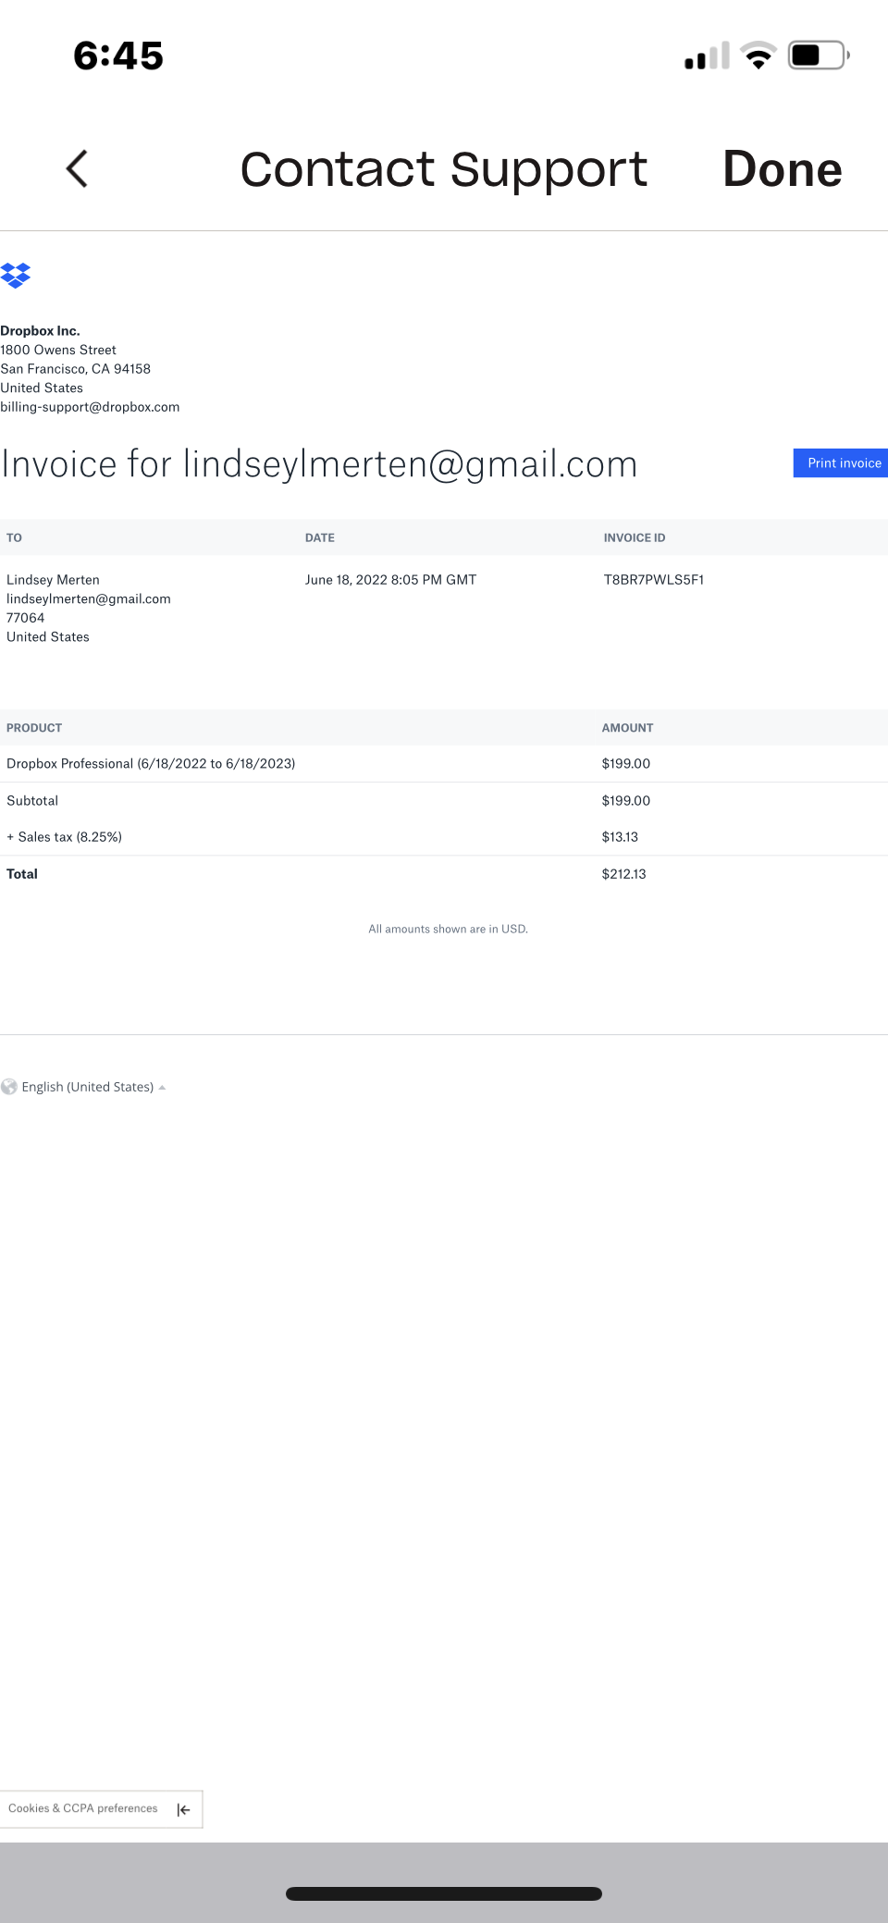Tap the 6:45 clock in status bar
Screen dimensions: 888x1923
[x=118, y=56]
